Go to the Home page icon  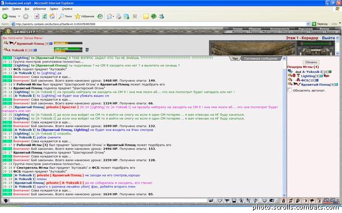click(52, 16)
